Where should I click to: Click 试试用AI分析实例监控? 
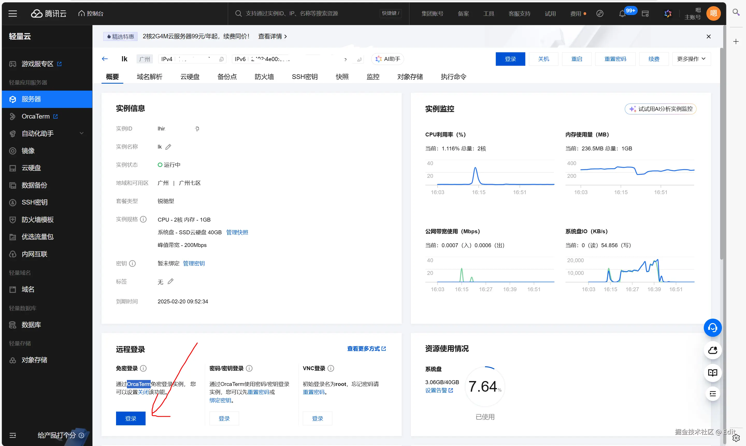tap(660, 109)
